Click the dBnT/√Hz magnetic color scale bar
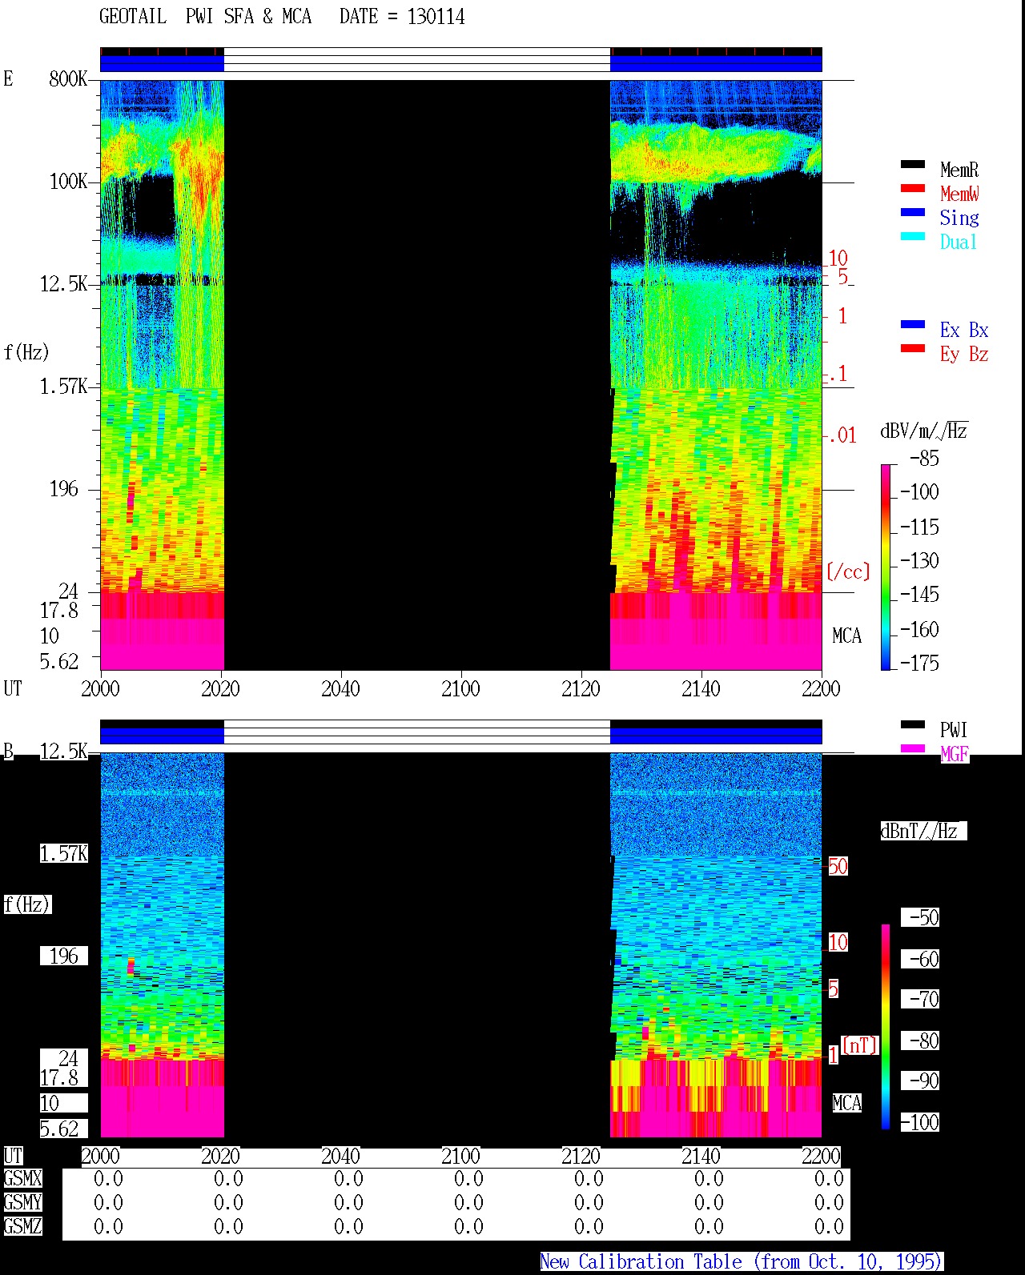Screen dimensions: 1025x1275 pyautogui.click(x=886, y=1027)
